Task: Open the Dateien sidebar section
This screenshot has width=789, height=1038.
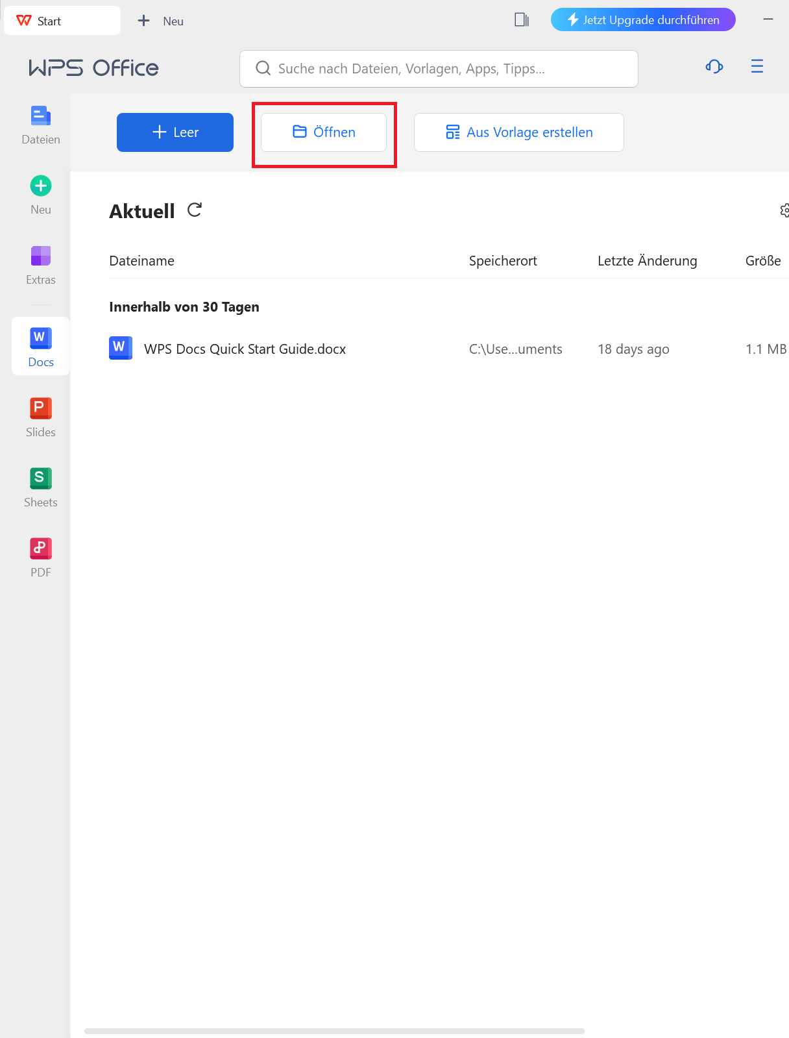Action: [x=40, y=125]
